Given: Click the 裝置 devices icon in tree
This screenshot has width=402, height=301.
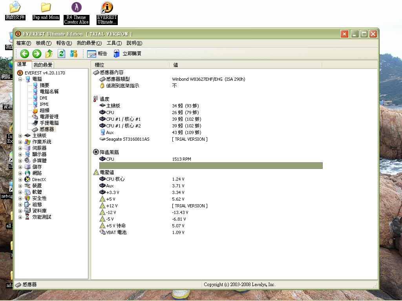Looking at the screenshot, I should coord(27,186).
